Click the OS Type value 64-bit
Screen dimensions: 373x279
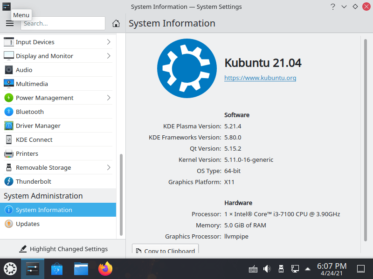coord(232,171)
